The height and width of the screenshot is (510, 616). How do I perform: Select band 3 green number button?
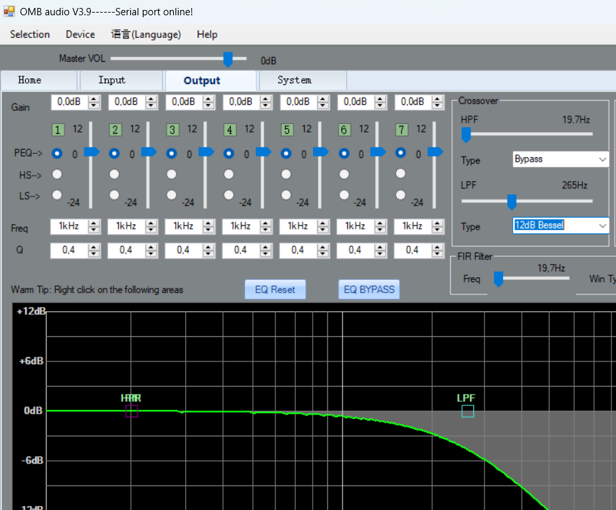(173, 130)
